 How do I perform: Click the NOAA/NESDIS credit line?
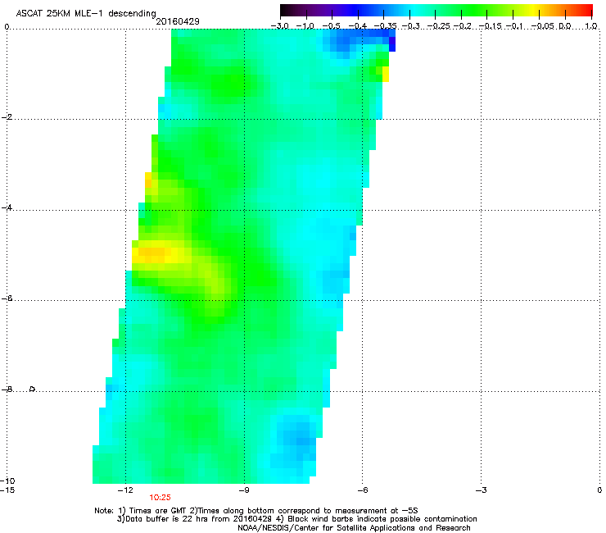coord(354,528)
